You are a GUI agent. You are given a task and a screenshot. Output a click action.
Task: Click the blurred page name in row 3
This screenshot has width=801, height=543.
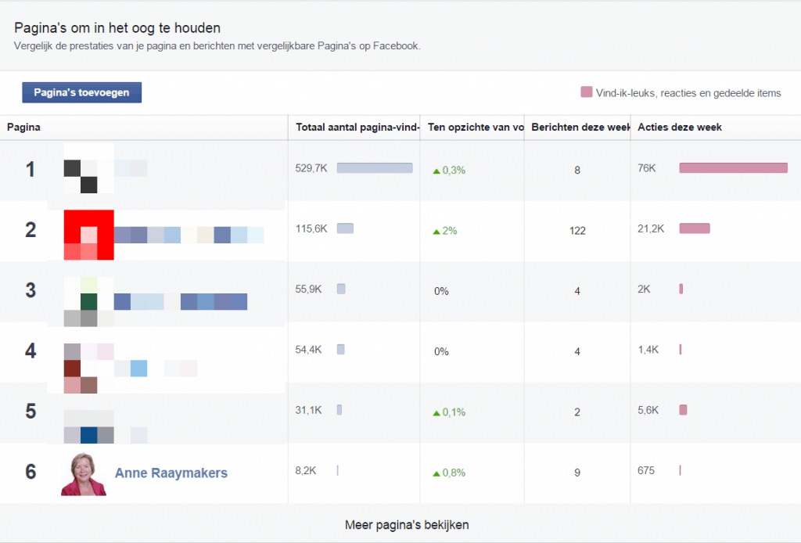point(180,301)
